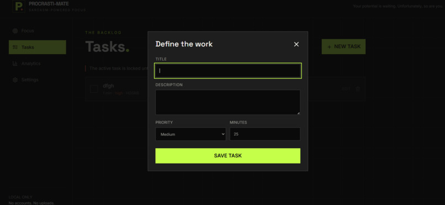Screen dimensions: 445x205
Task: Click into the Description text area
Action: coord(227,102)
